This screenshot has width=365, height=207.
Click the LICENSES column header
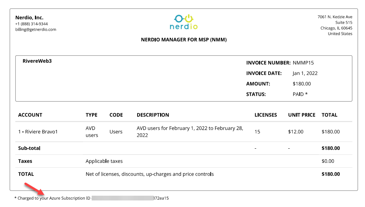[x=266, y=115]
